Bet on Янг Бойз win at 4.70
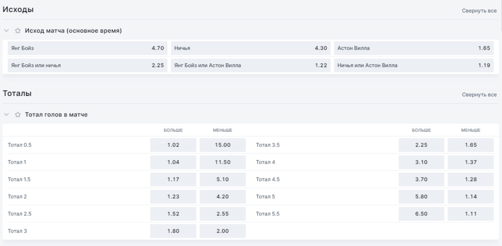 (x=87, y=48)
